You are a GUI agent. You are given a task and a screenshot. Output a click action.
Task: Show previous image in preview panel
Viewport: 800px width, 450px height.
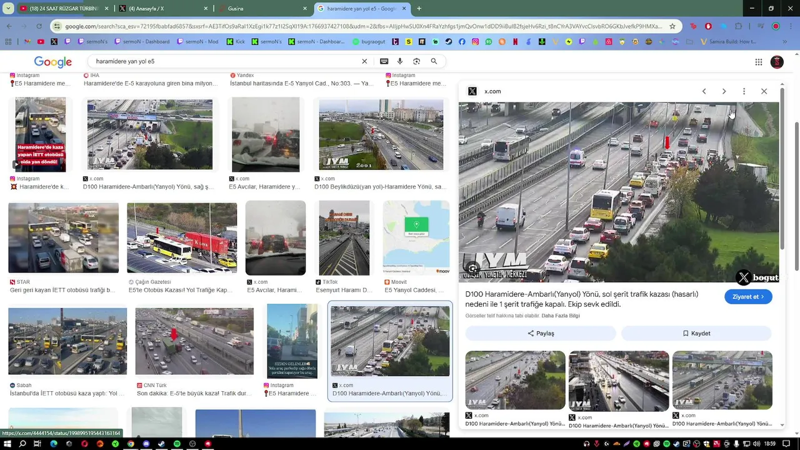click(x=704, y=91)
